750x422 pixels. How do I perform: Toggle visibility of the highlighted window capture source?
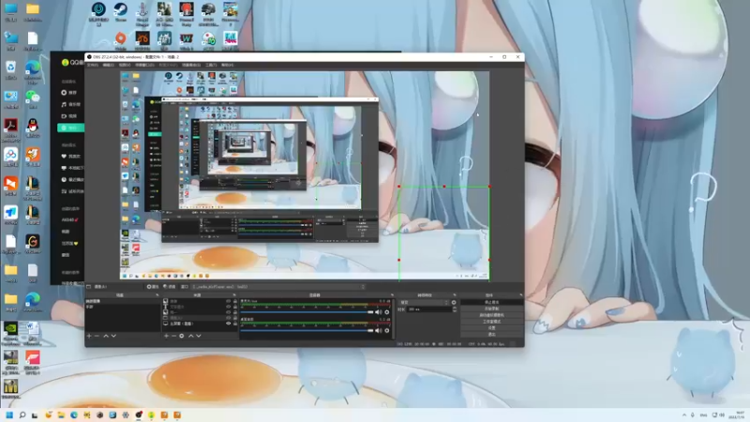point(228,318)
